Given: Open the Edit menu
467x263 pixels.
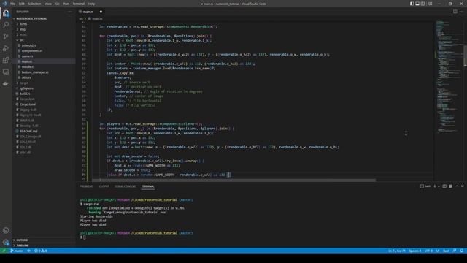Looking at the screenshot, I should click(22, 4).
